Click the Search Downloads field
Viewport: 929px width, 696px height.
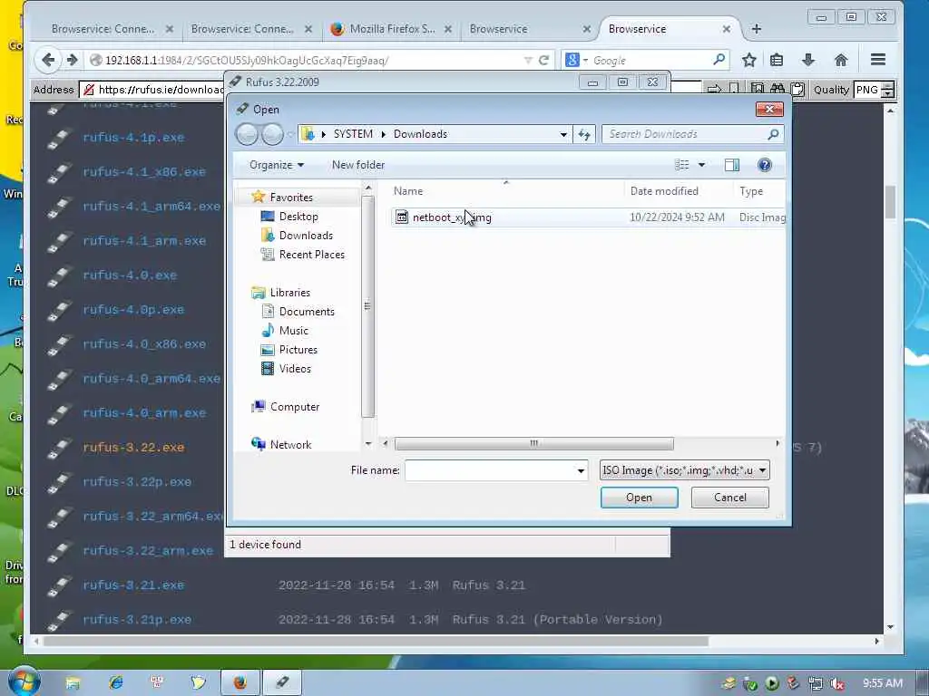tap(692, 134)
